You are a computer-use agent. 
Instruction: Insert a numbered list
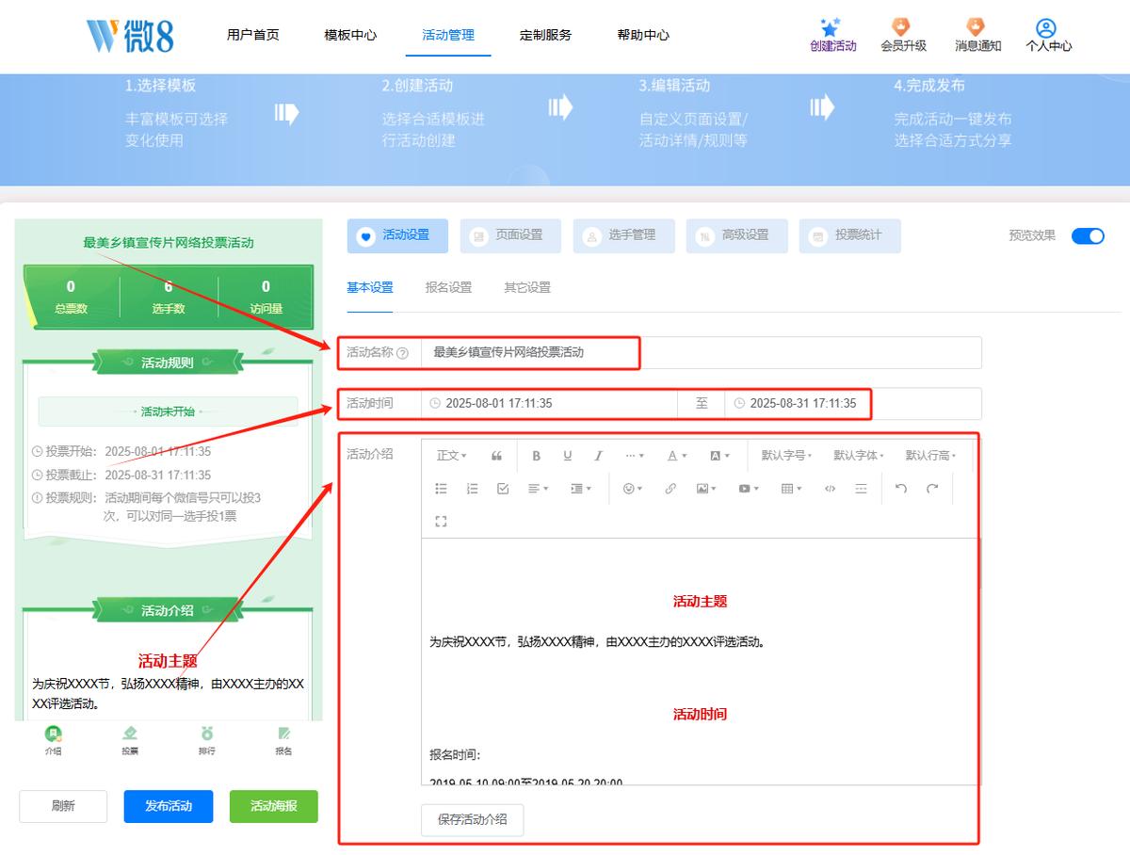click(x=473, y=489)
